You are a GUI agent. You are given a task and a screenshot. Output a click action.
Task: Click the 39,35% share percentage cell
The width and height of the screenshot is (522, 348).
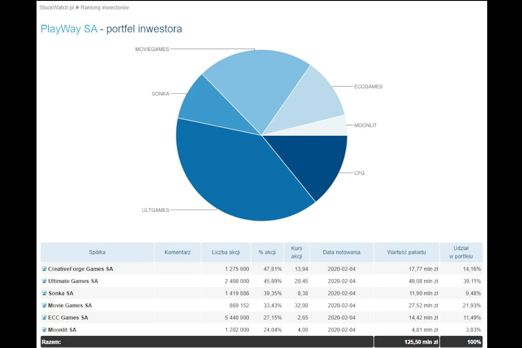267,293
